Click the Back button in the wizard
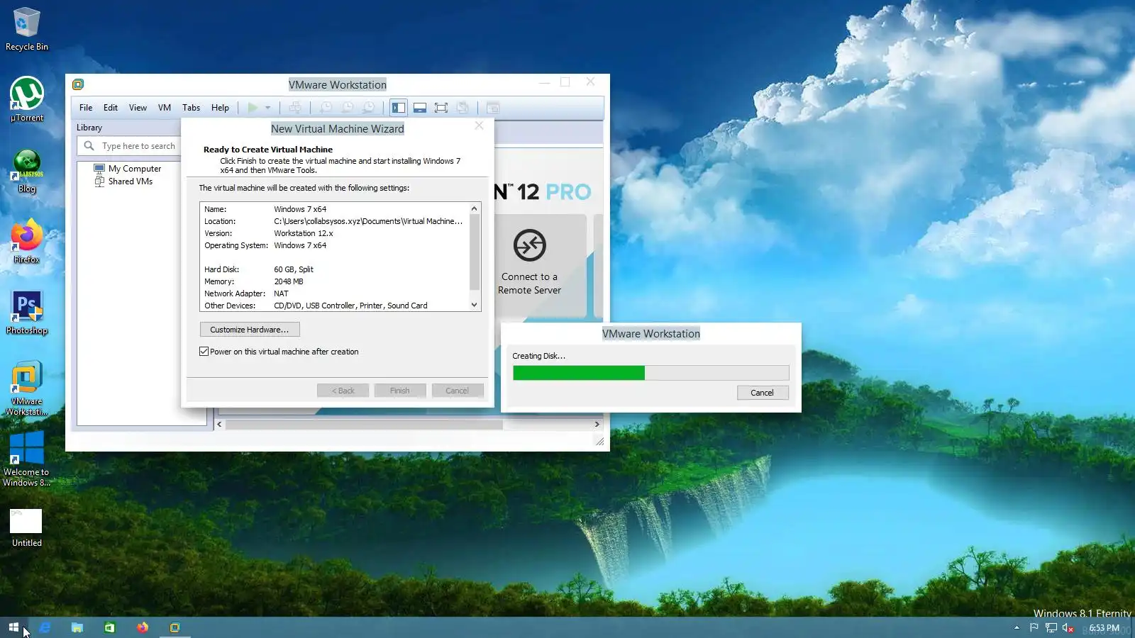 pyautogui.click(x=343, y=391)
